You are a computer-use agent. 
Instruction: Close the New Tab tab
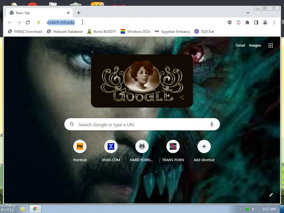[68, 13]
